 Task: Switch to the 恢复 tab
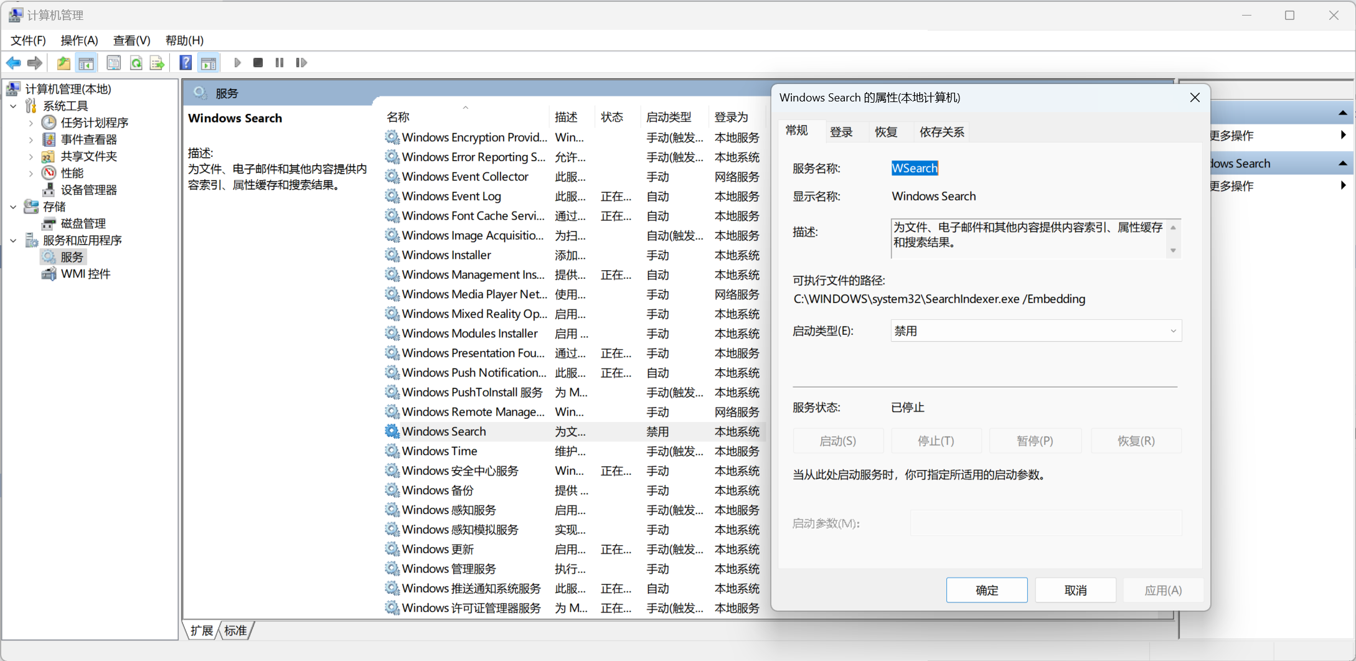pos(886,132)
